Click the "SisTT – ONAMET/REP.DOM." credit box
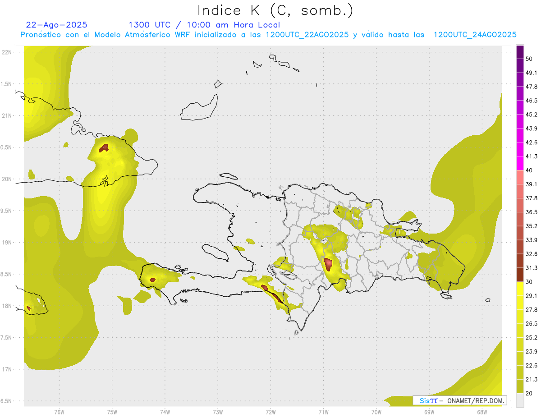 pos(460,400)
